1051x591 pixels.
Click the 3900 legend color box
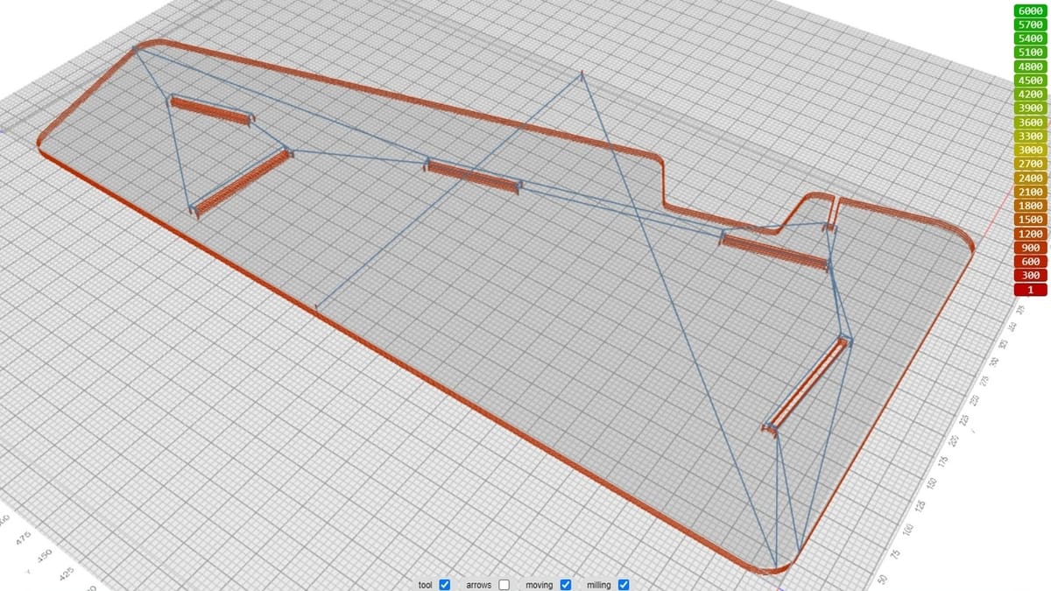[1030, 108]
